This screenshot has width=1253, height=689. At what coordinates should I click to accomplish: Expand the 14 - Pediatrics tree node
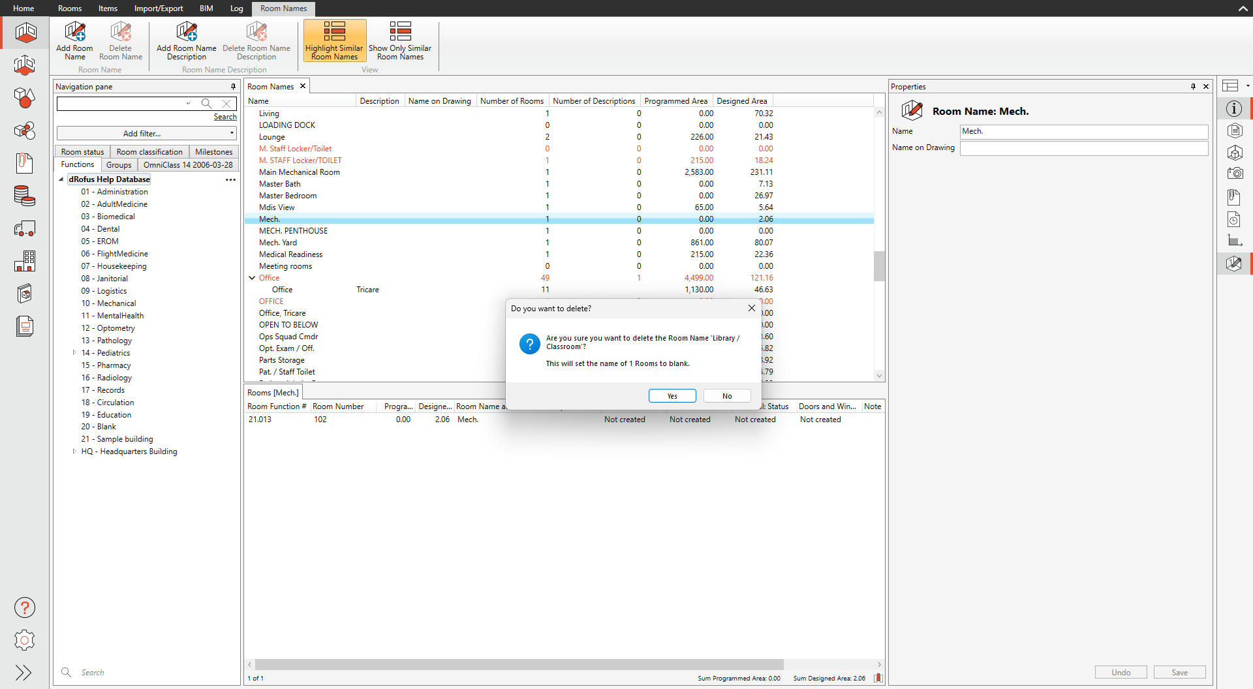pyautogui.click(x=74, y=353)
